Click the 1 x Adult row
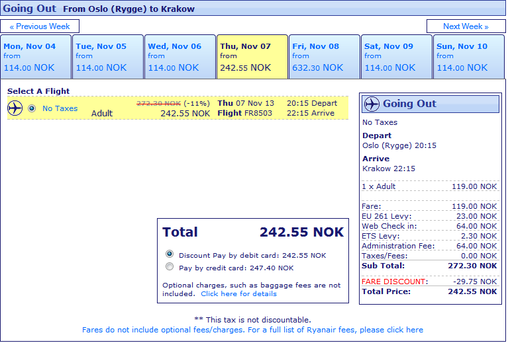 [429, 186]
